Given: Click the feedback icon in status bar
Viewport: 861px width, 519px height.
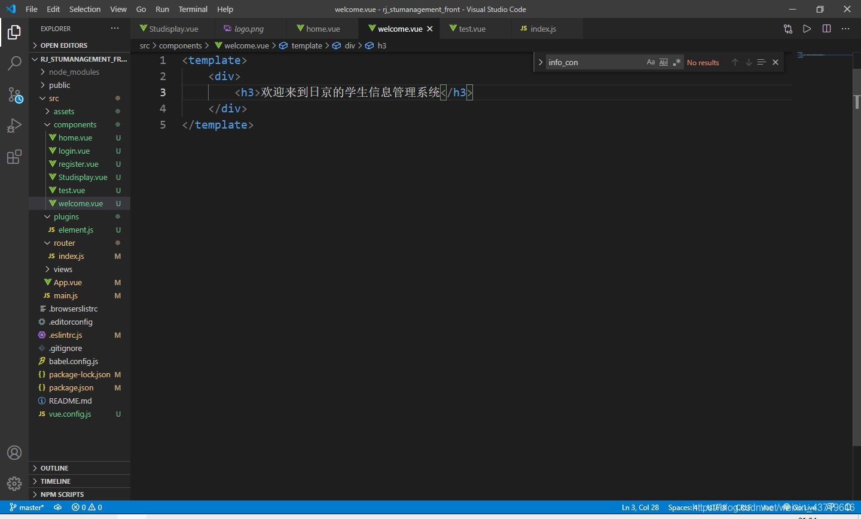Looking at the screenshot, I should (x=831, y=507).
